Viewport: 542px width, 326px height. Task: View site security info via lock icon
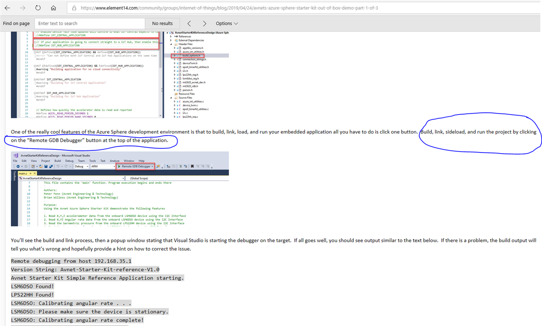point(74,8)
